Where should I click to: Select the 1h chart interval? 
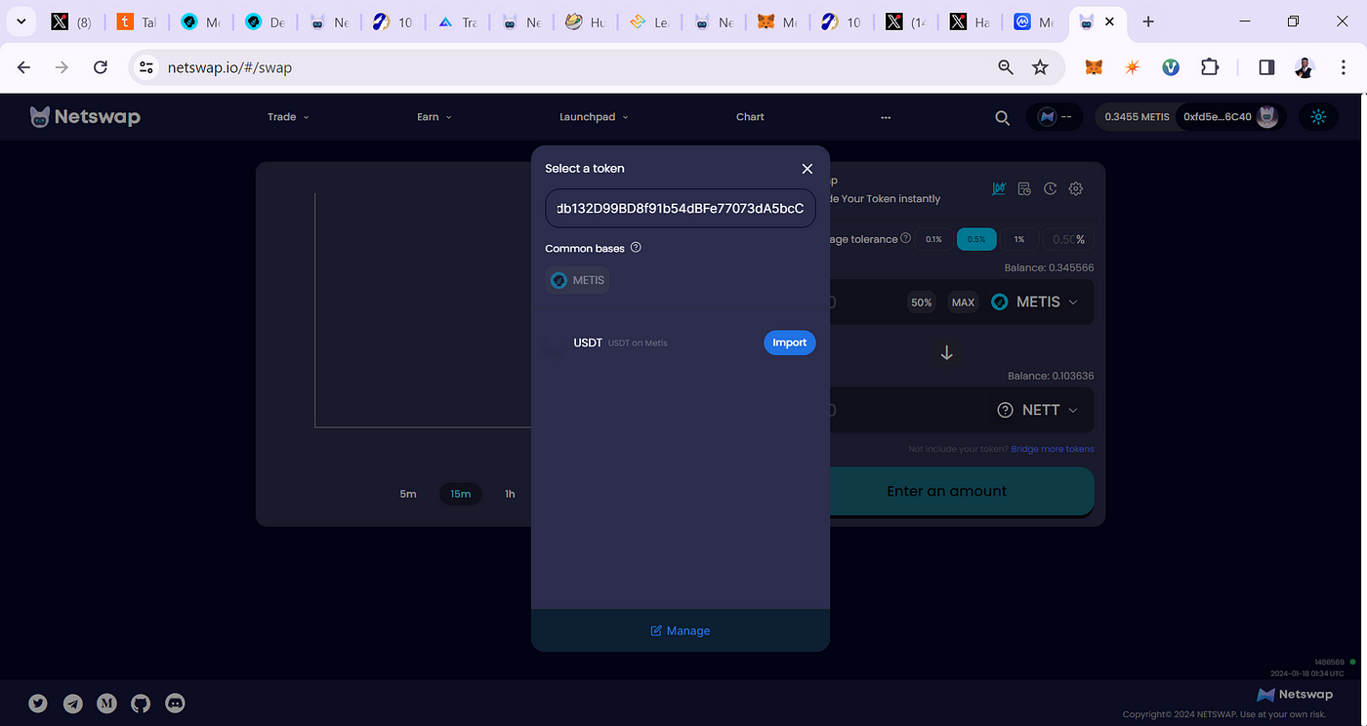click(x=510, y=494)
